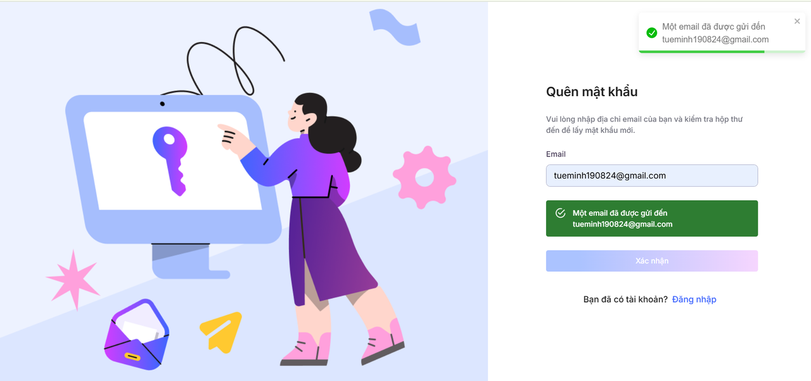Click the toast's green progress bar
The height and width of the screenshot is (381, 811).
pos(701,51)
